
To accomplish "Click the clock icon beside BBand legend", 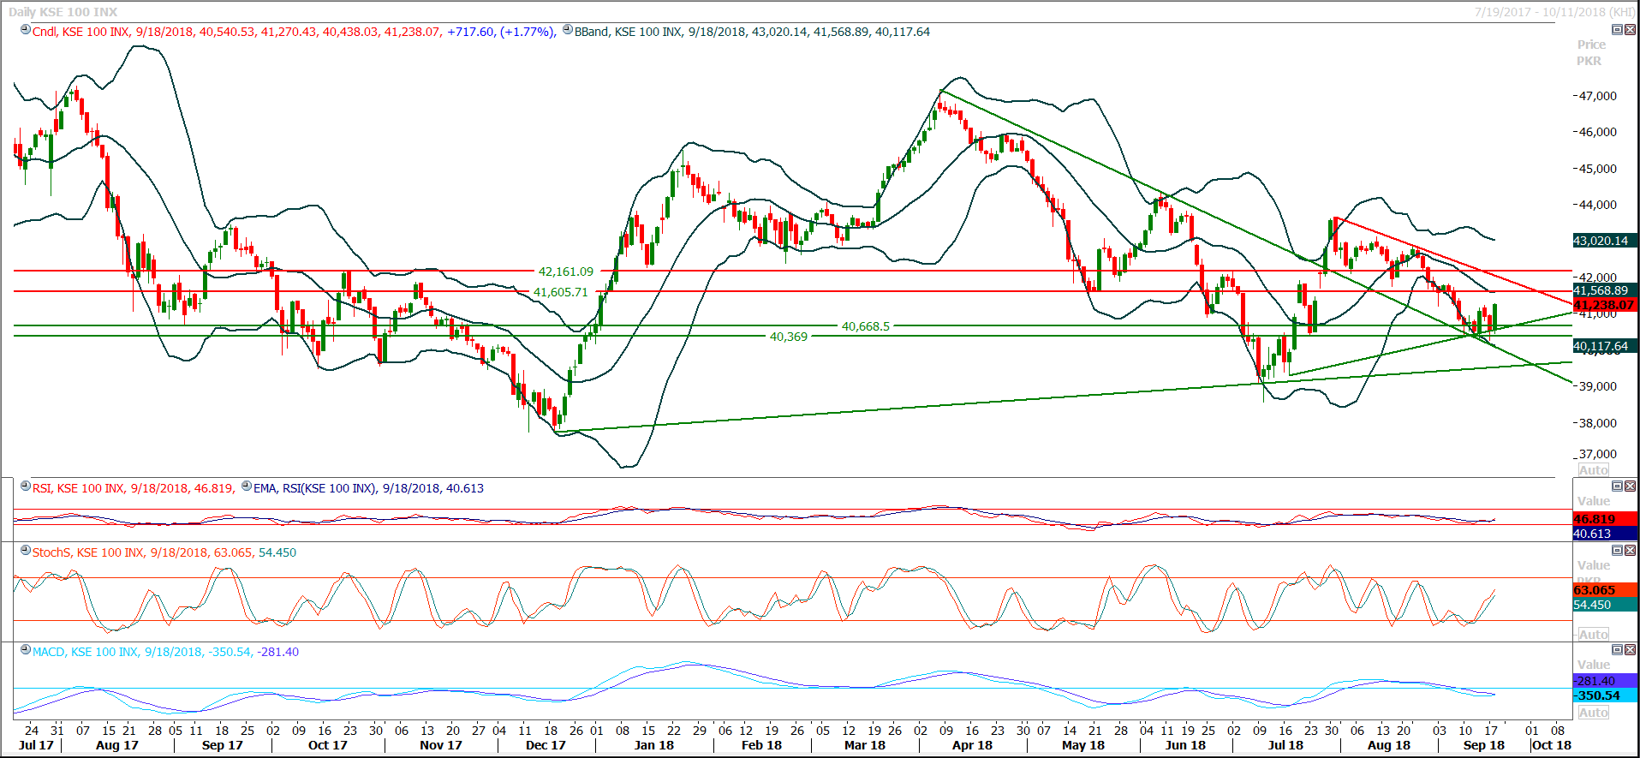I will [x=568, y=30].
